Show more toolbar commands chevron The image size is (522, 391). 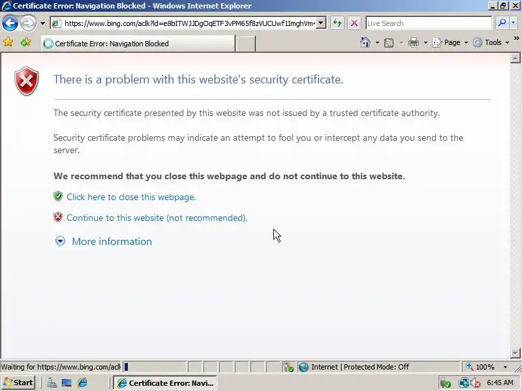pyautogui.click(x=516, y=38)
